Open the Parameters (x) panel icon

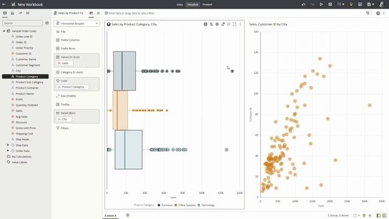pos(27,13)
